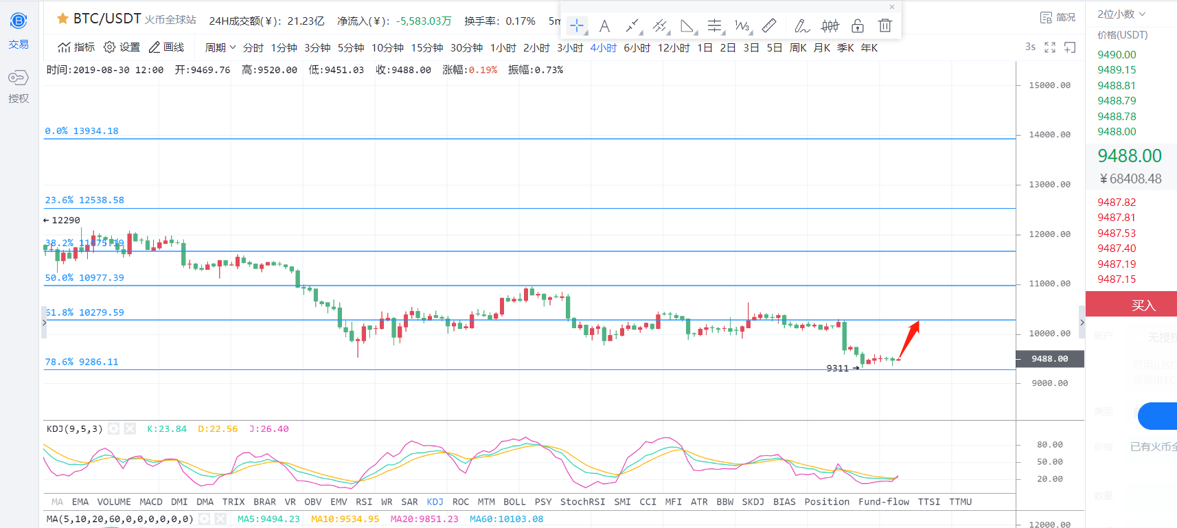Open KDJ indicator settings gear
The image size is (1177, 528).
tap(114, 428)
